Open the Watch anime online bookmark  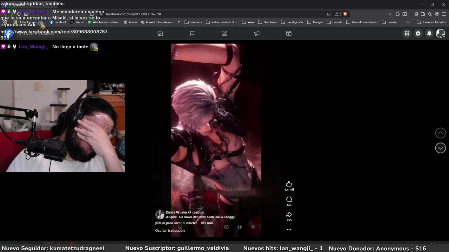pos(103,22)
